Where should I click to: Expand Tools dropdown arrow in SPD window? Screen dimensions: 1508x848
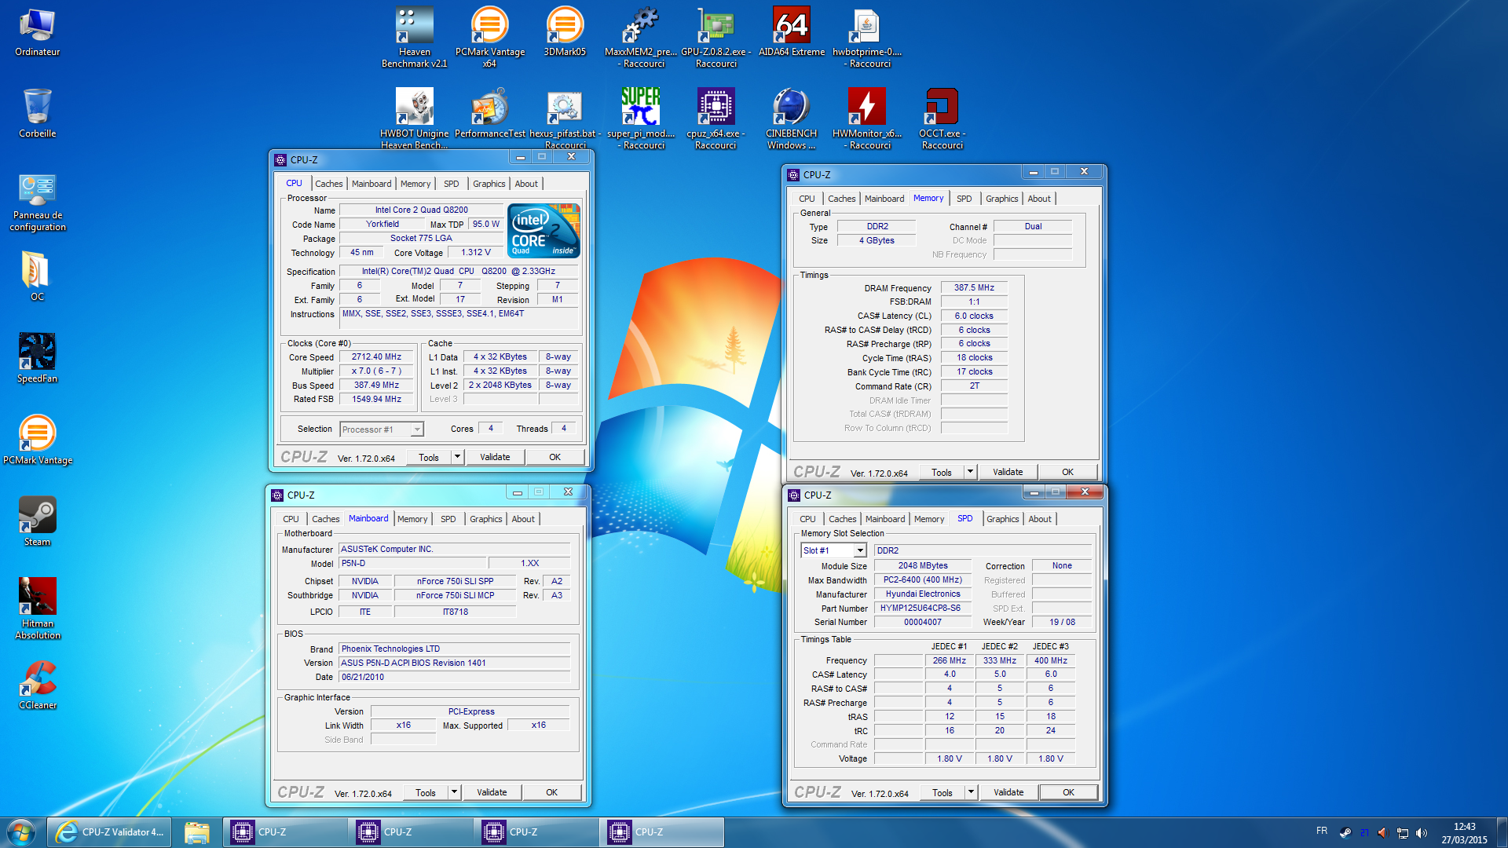coord(972,792)
